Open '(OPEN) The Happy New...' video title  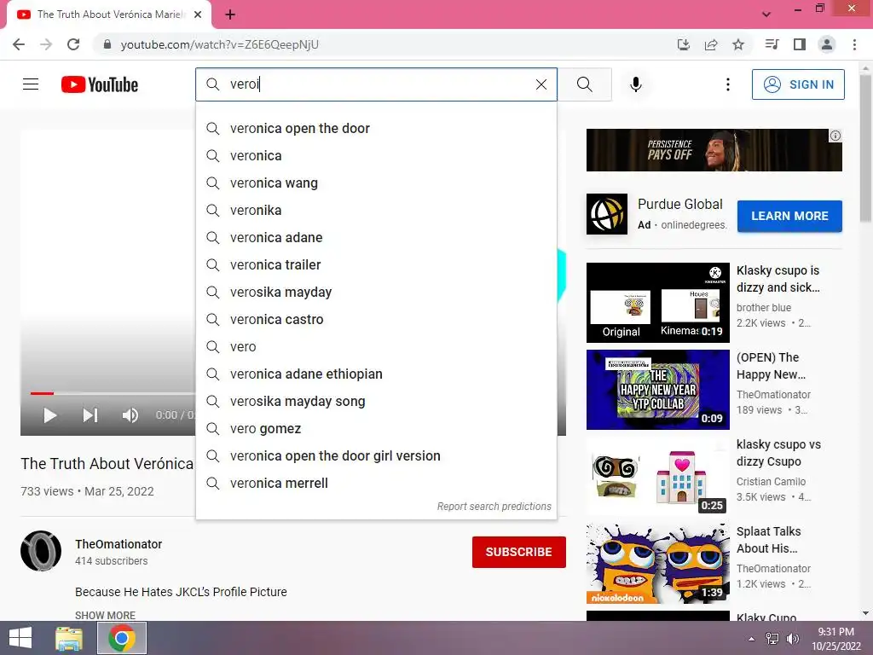coord(771,366)
